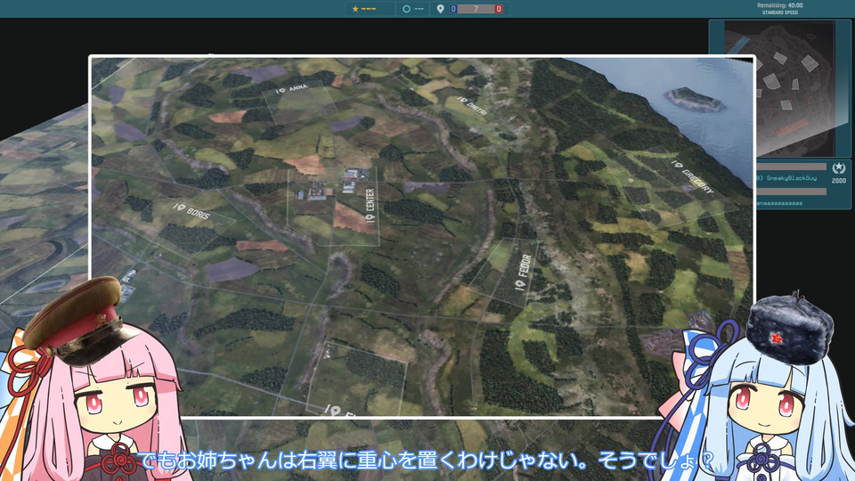Click the GREGORY zone marker on map
Viewport: 855px width, 481px height.
point(693,176)
